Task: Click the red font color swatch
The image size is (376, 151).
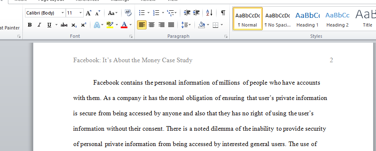Action: pos(124,25)
